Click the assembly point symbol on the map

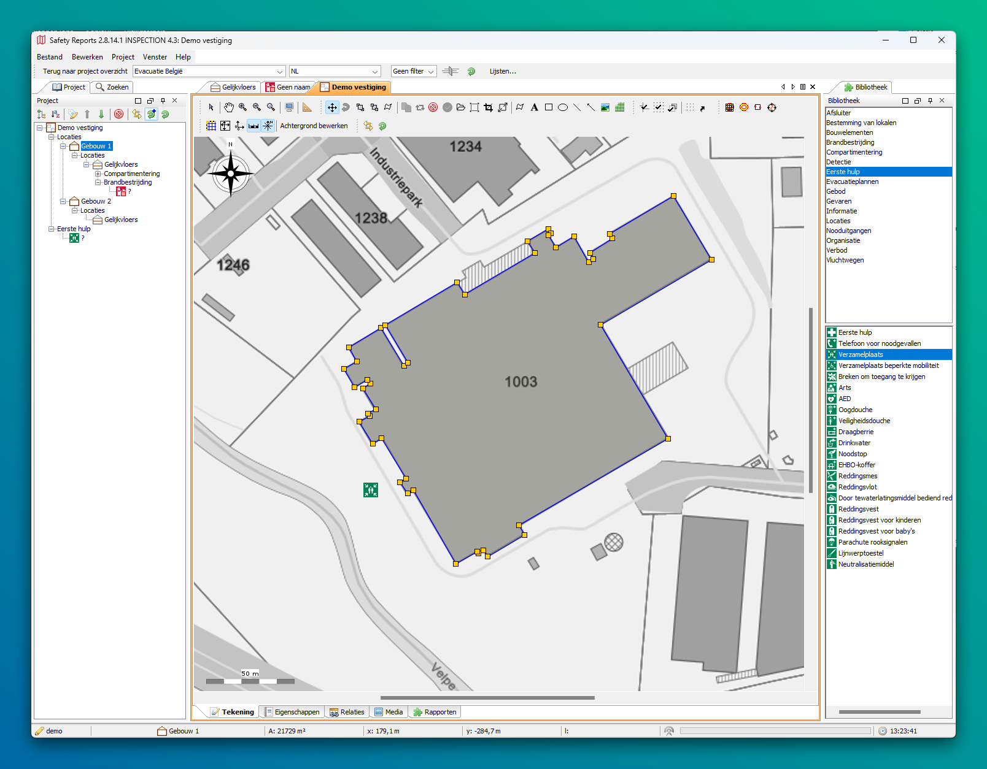[x=370, y=489]
